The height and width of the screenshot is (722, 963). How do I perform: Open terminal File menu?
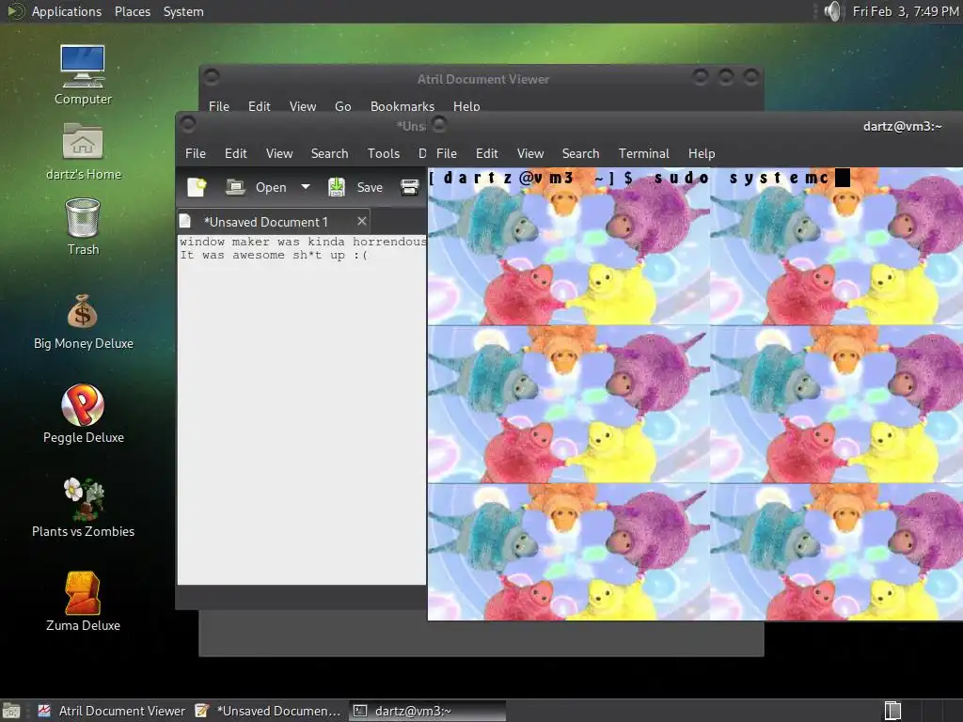[447, 153]
